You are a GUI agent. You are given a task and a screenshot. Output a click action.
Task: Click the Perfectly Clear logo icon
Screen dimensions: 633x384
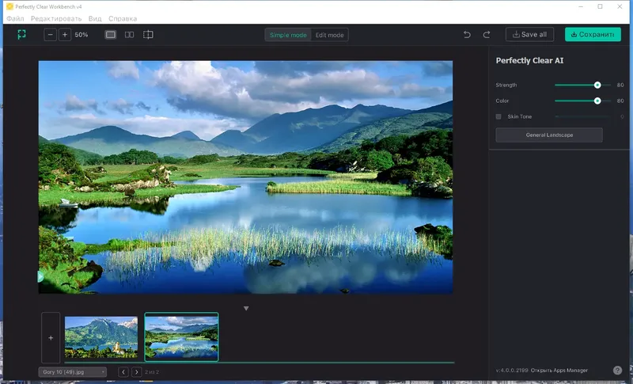point(22,35)
